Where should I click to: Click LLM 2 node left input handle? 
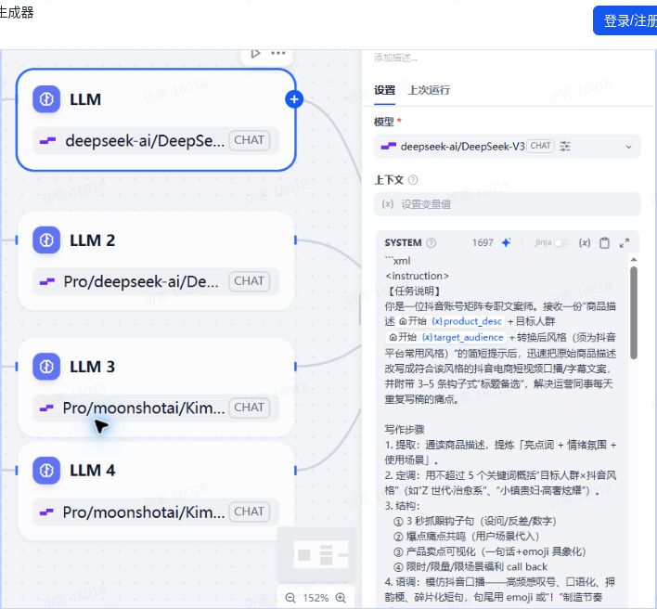pos(17,240)
